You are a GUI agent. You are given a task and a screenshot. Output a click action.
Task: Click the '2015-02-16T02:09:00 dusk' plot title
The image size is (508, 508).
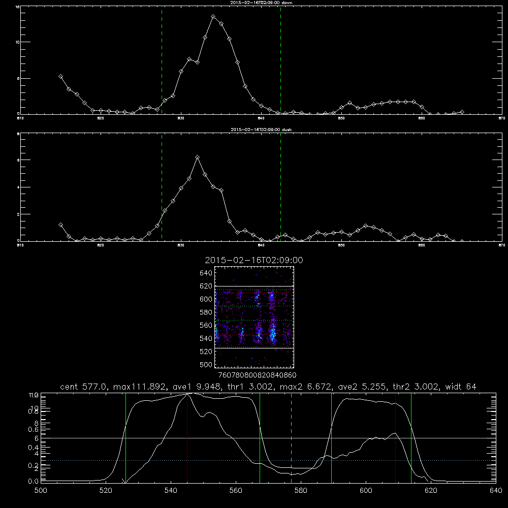click(261, 130)
